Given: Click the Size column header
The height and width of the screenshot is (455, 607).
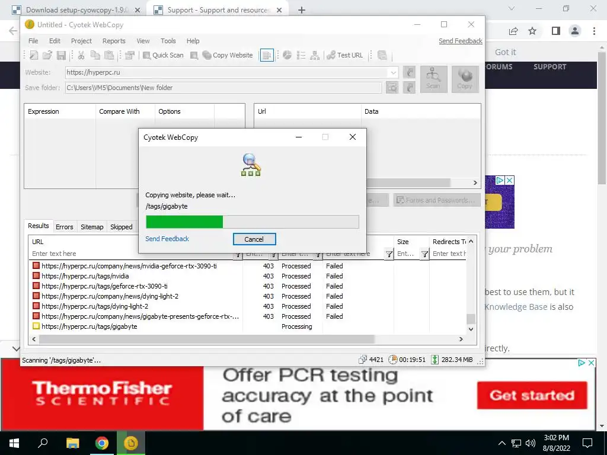Looking at the screenshot, I should pos(411,242).
